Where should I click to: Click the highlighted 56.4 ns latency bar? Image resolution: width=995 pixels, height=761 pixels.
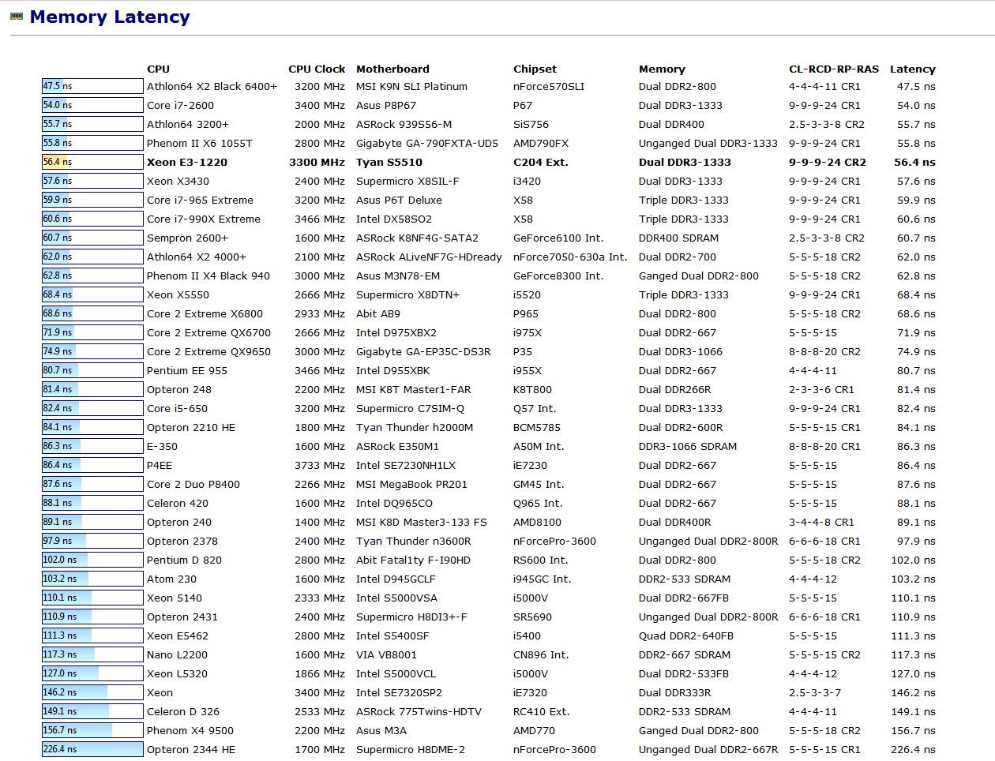(92, 162)
